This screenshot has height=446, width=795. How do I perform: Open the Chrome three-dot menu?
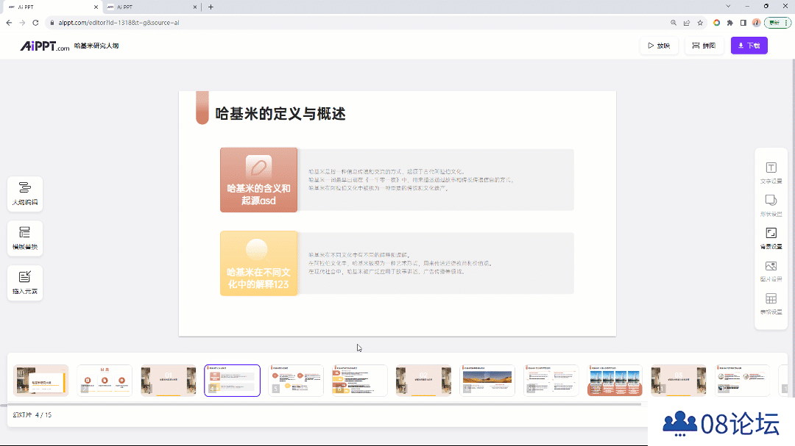coord(786,23)
